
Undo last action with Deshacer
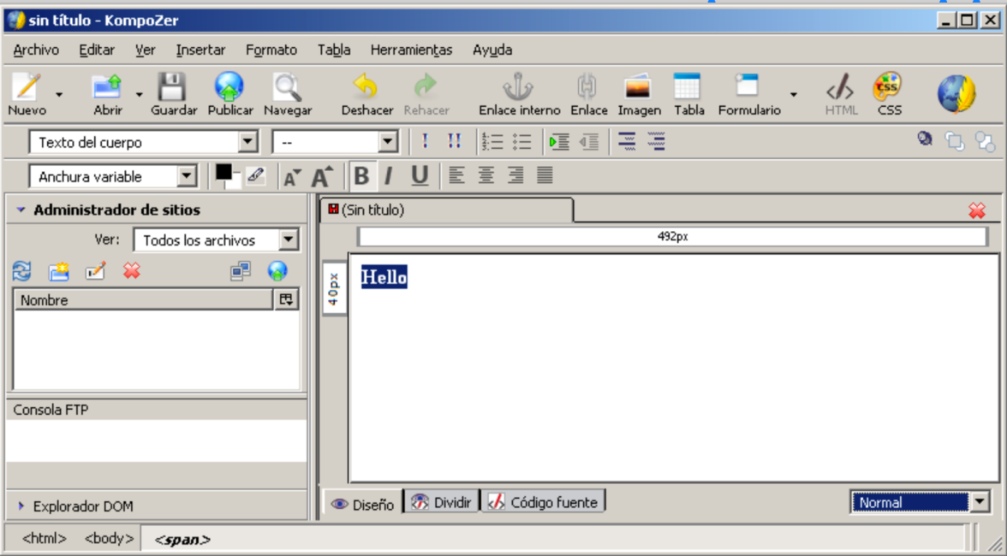pos(366,94)
